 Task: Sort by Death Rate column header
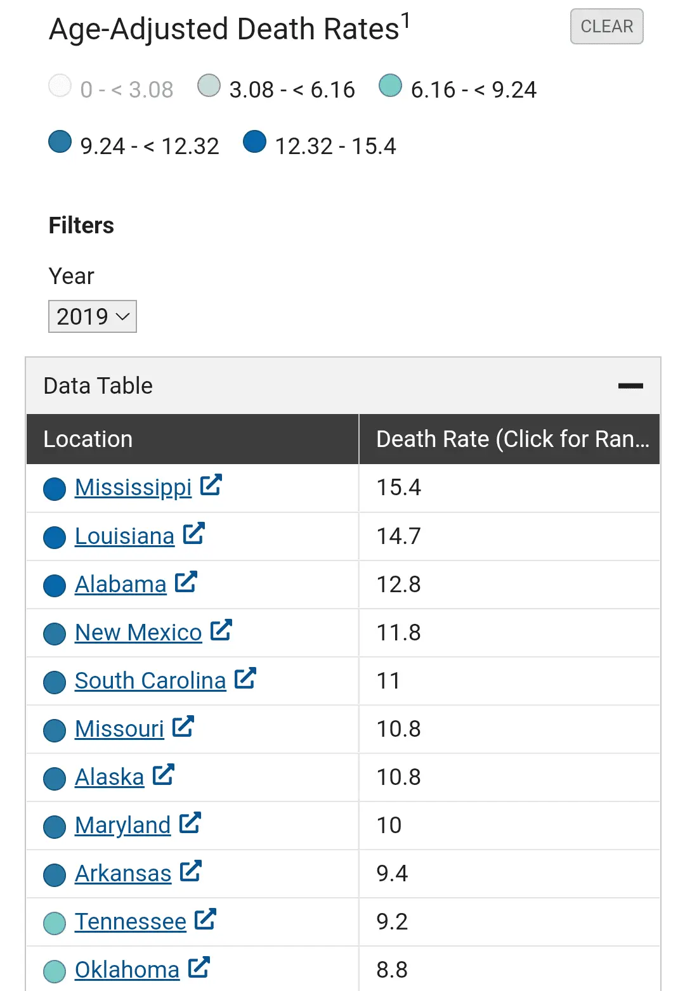coord(511,439)
